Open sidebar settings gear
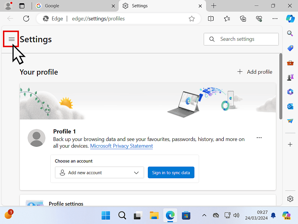Image resolution: width=298 pixels, height=224 pixels. (x=290, y=199)
